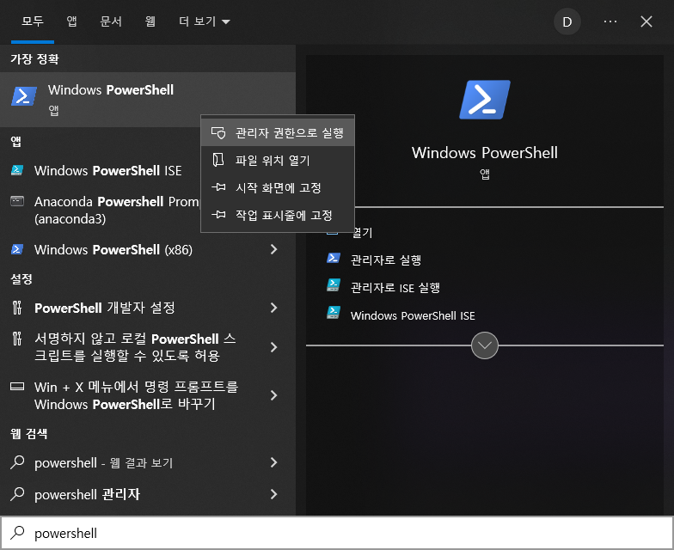This screenshot has height=550, width=674.
Task: Expand chevron for powershell 관리자
Action: coord(273,494)
